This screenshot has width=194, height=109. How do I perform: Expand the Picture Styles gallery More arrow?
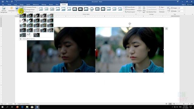point(124,12)
